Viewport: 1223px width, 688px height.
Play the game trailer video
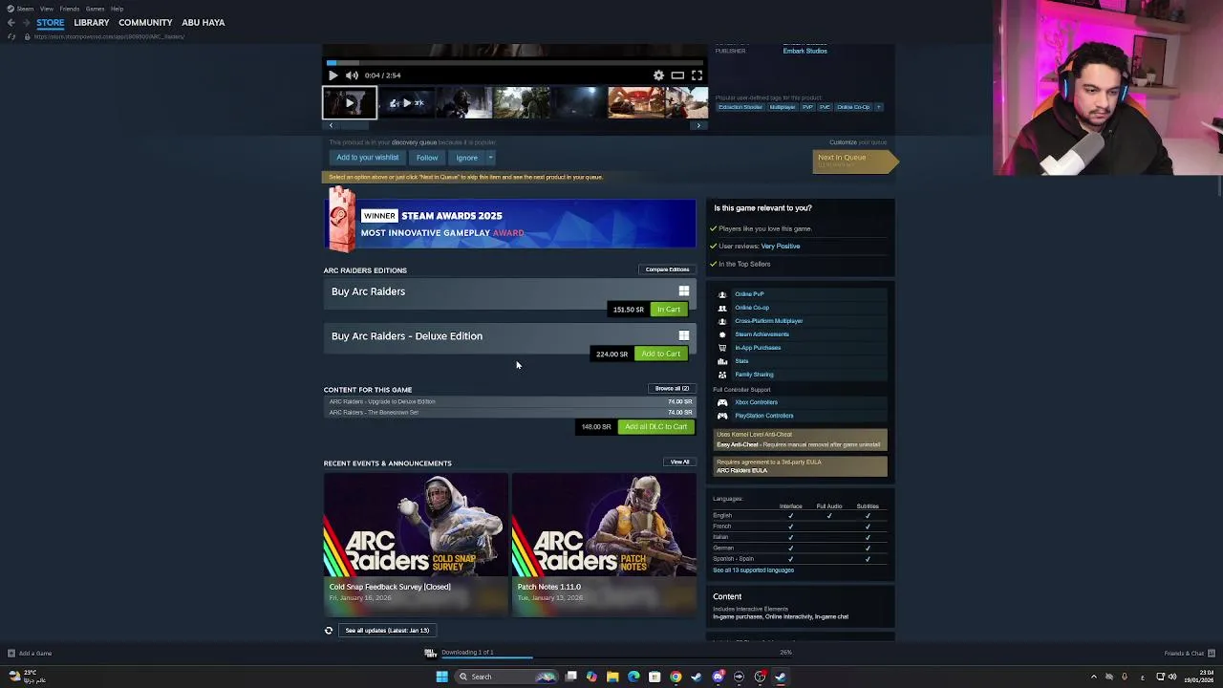tap(333, 75)
